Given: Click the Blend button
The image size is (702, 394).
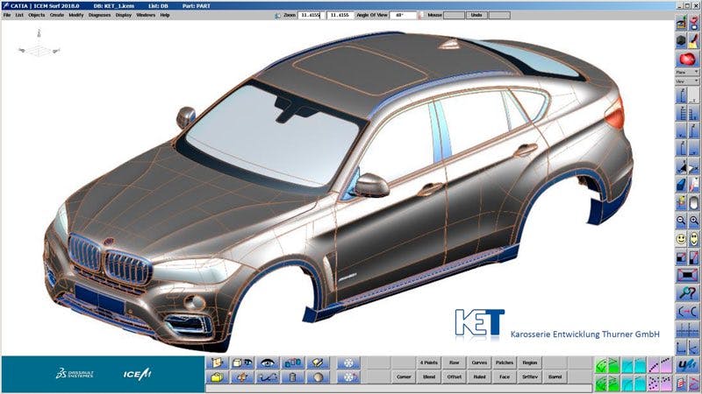Looking at the screenshot, I should click(x=428, y=376).
